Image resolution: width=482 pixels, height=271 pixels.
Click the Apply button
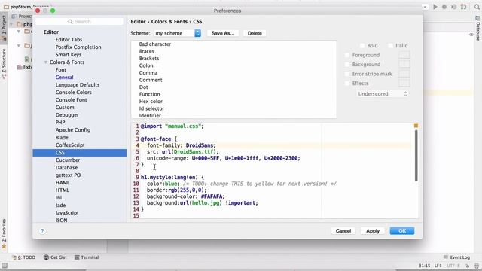pyautogui.click(x=373, y=231)
